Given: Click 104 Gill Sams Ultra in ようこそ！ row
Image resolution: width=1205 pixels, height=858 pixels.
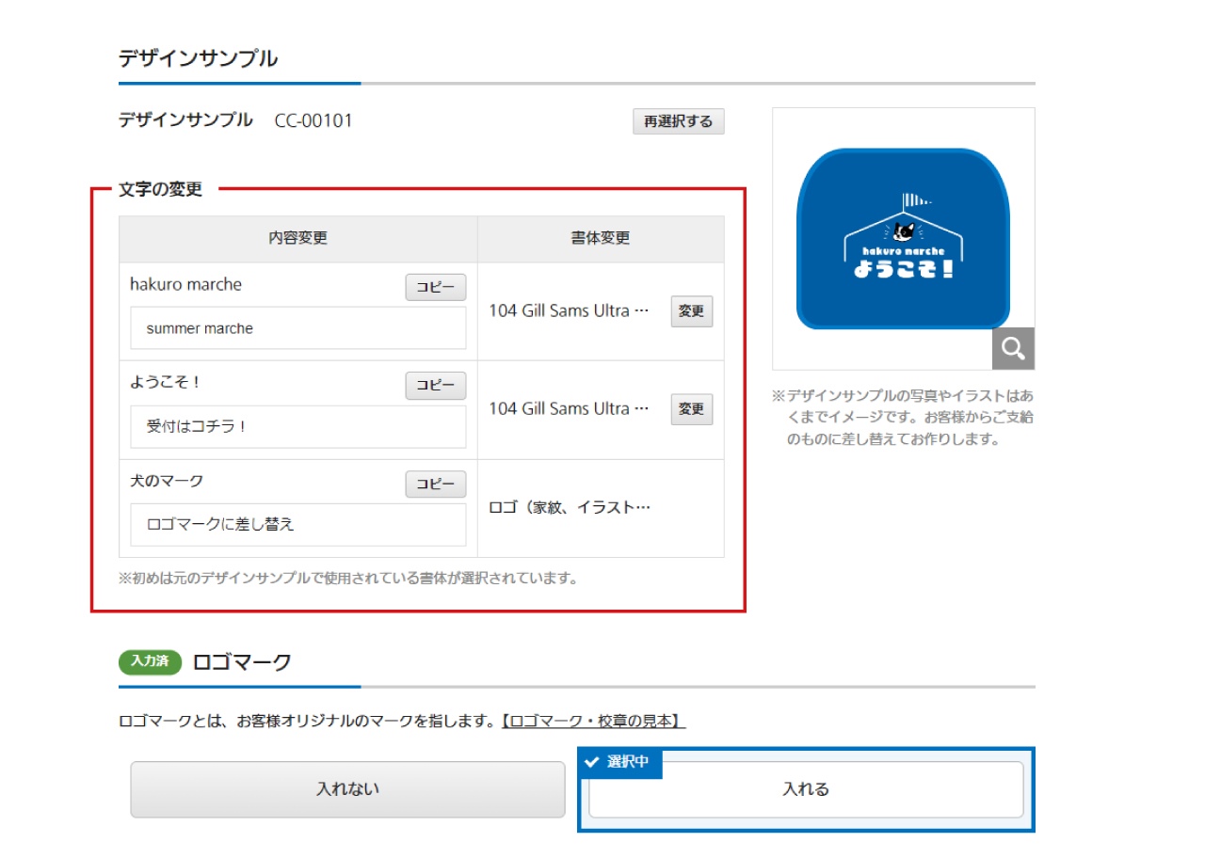Looking at the screenshot, I should [570, 409].
